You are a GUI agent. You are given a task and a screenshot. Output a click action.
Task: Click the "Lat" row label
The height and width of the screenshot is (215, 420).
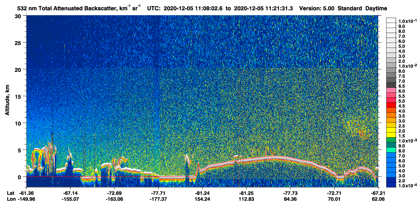(10, 193)
